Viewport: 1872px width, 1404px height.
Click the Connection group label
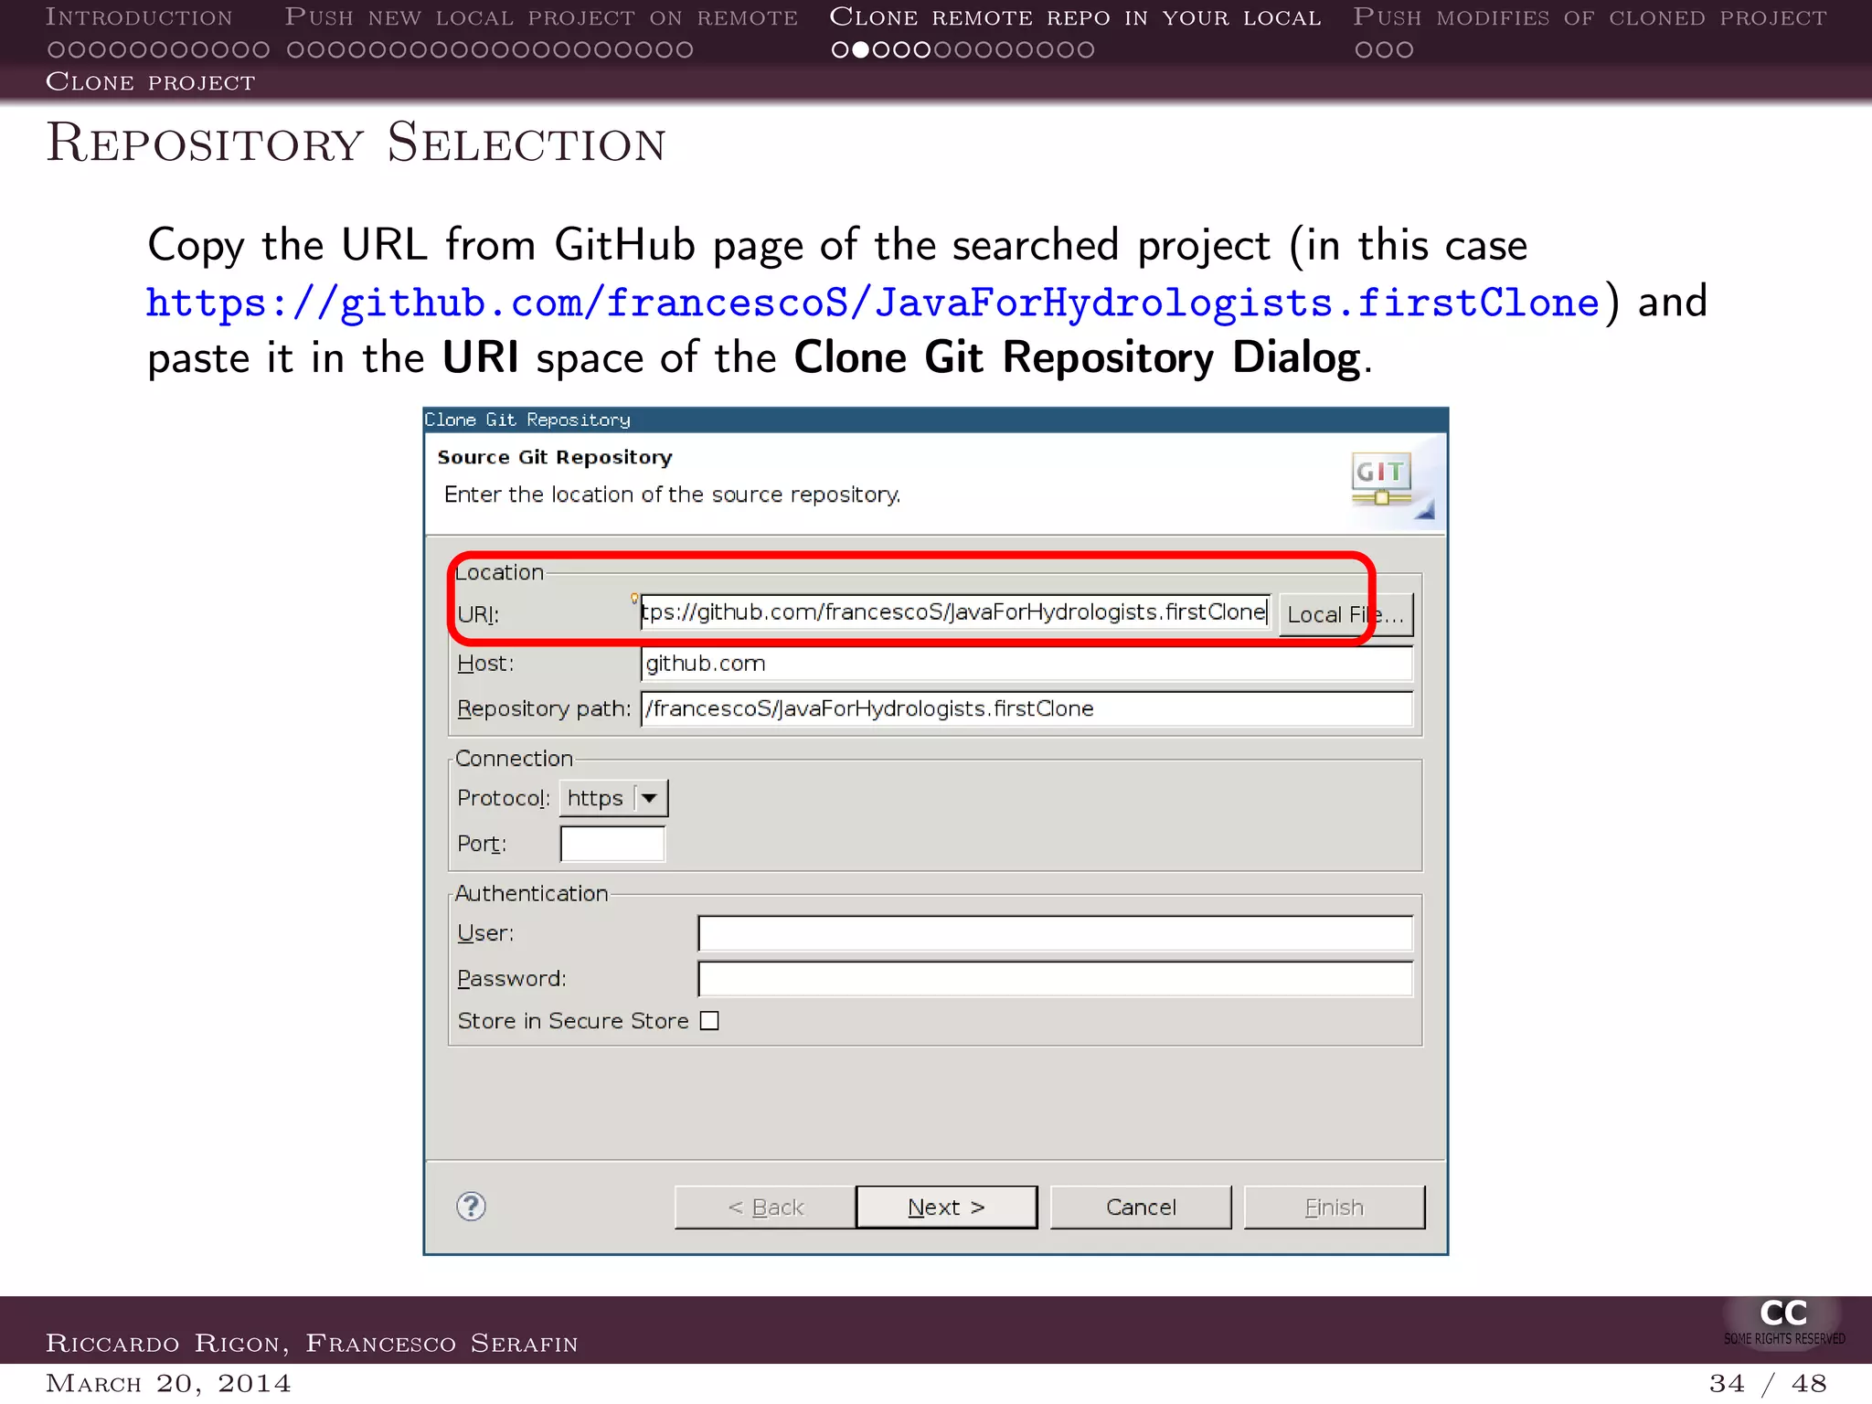click(514, 759)
